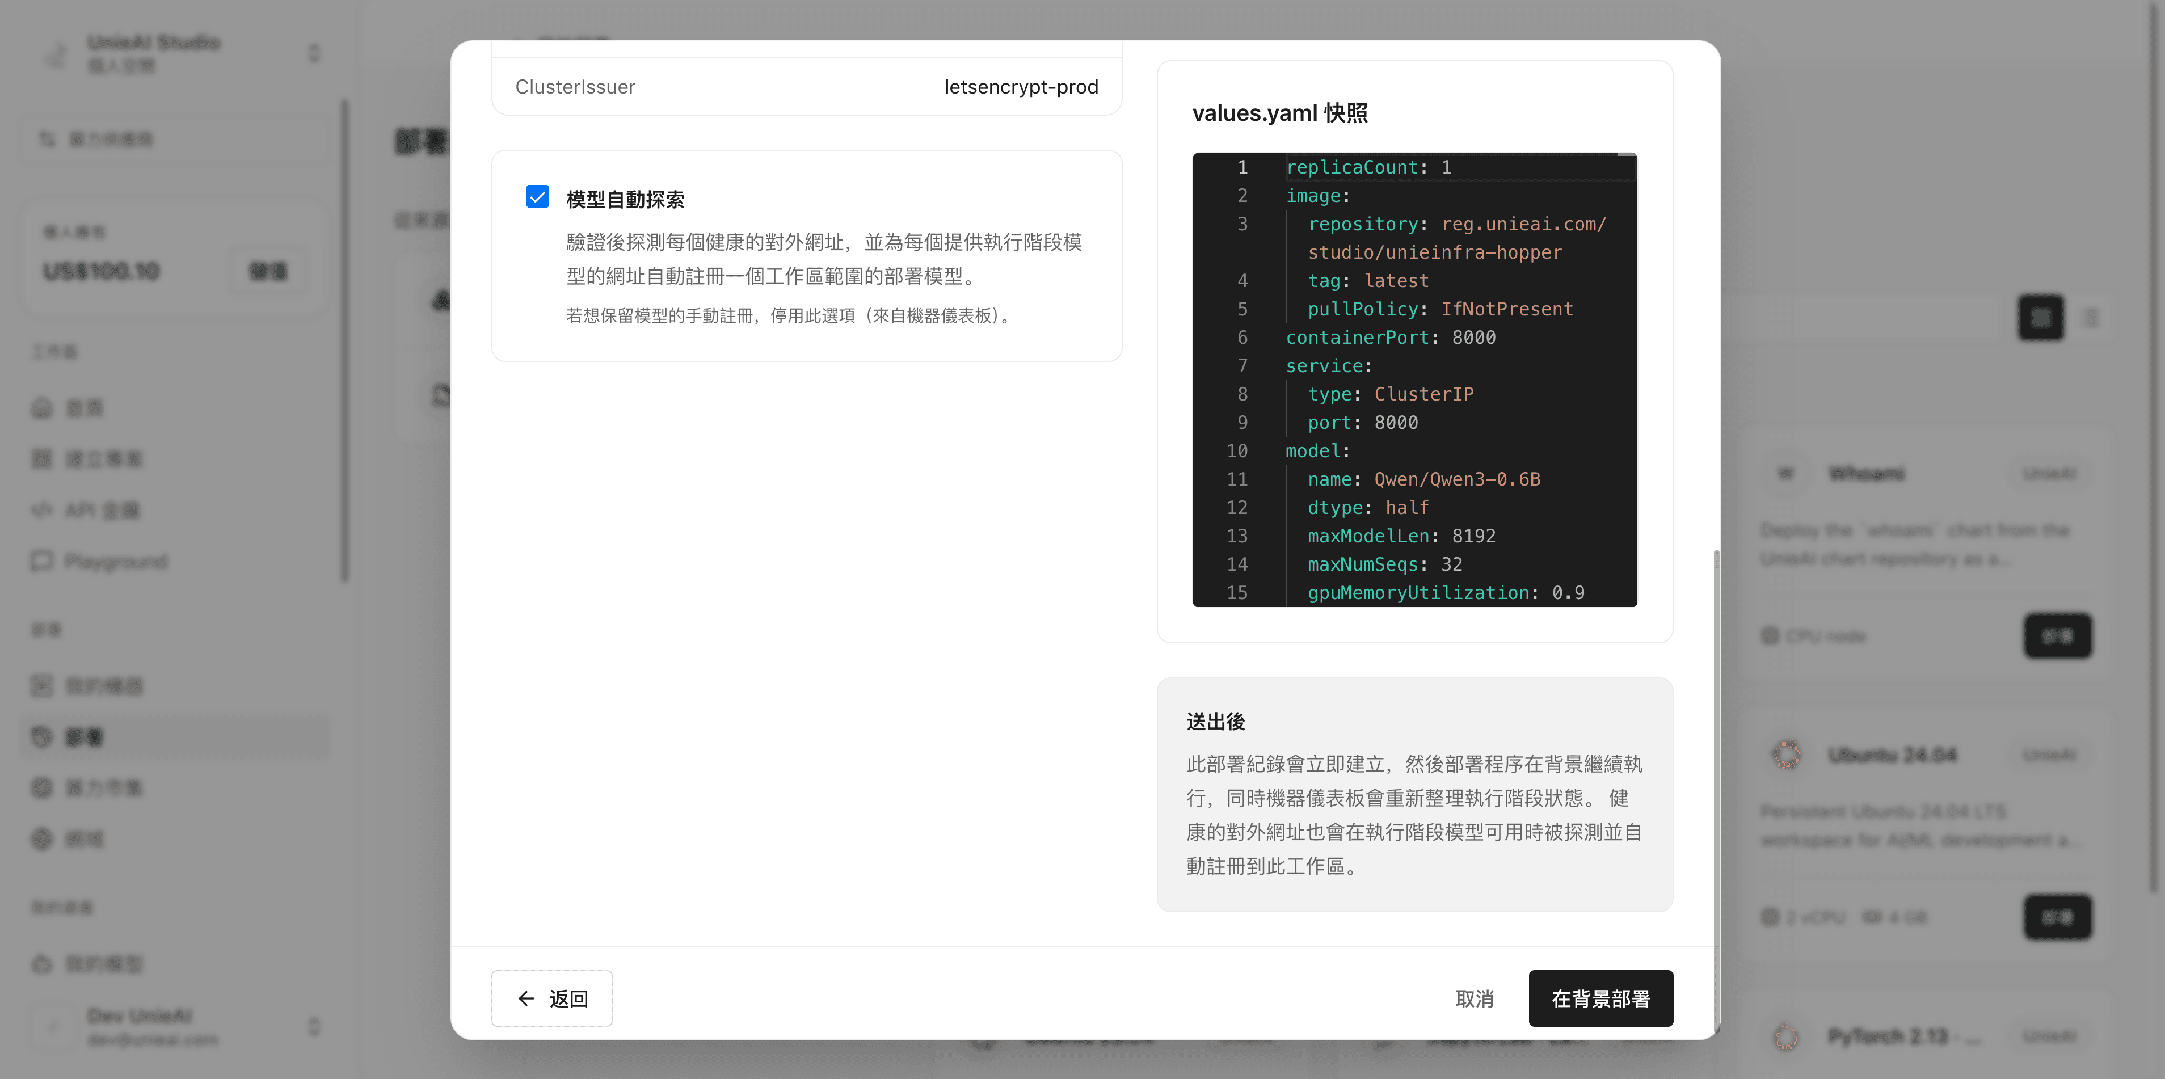The image size is (2165, 1079).
Task: Click the Qwen/Qwen3-0.6B model name in the YAML
Action: [1456, 479]
